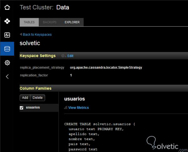Click the bar chart icon by View Metrics
Viewport: 188px width, 152px height.
coord(66,108)
